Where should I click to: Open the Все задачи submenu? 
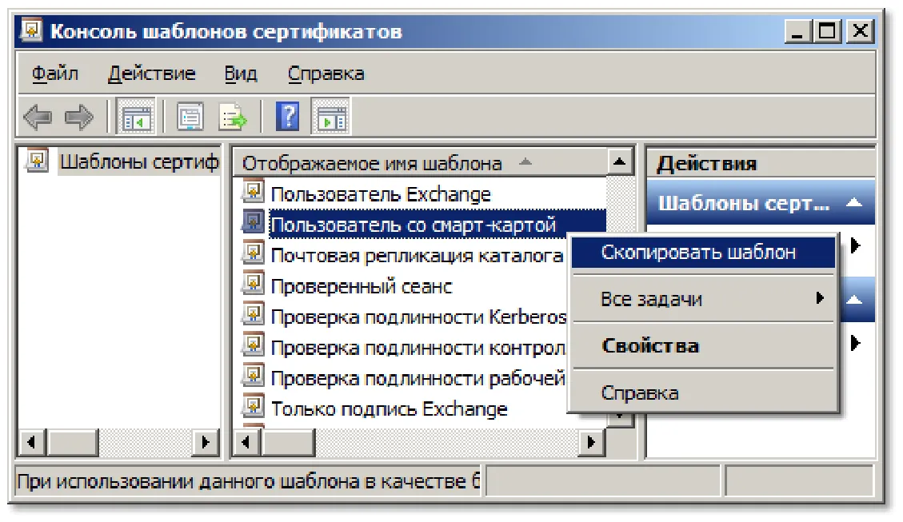click(703, 299)
